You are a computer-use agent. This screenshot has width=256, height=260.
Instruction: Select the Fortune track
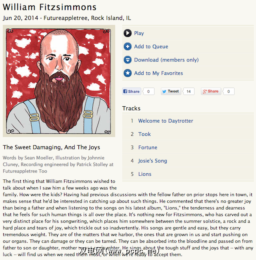[x=148, y=147]
